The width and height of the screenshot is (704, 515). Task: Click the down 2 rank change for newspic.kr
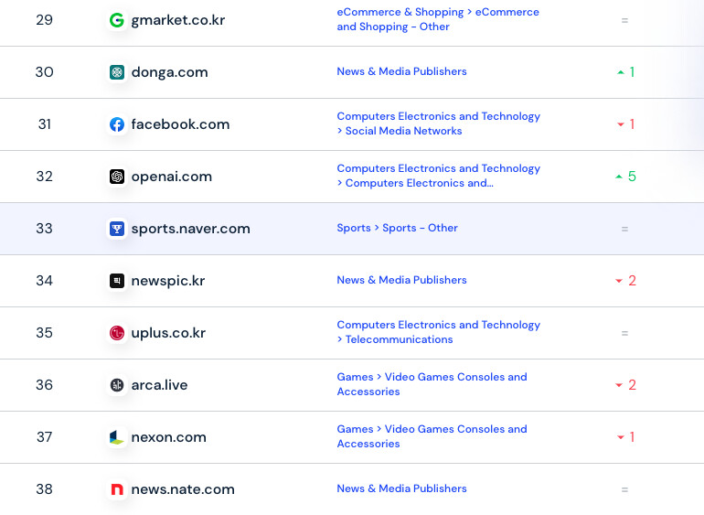pos(625,281)
